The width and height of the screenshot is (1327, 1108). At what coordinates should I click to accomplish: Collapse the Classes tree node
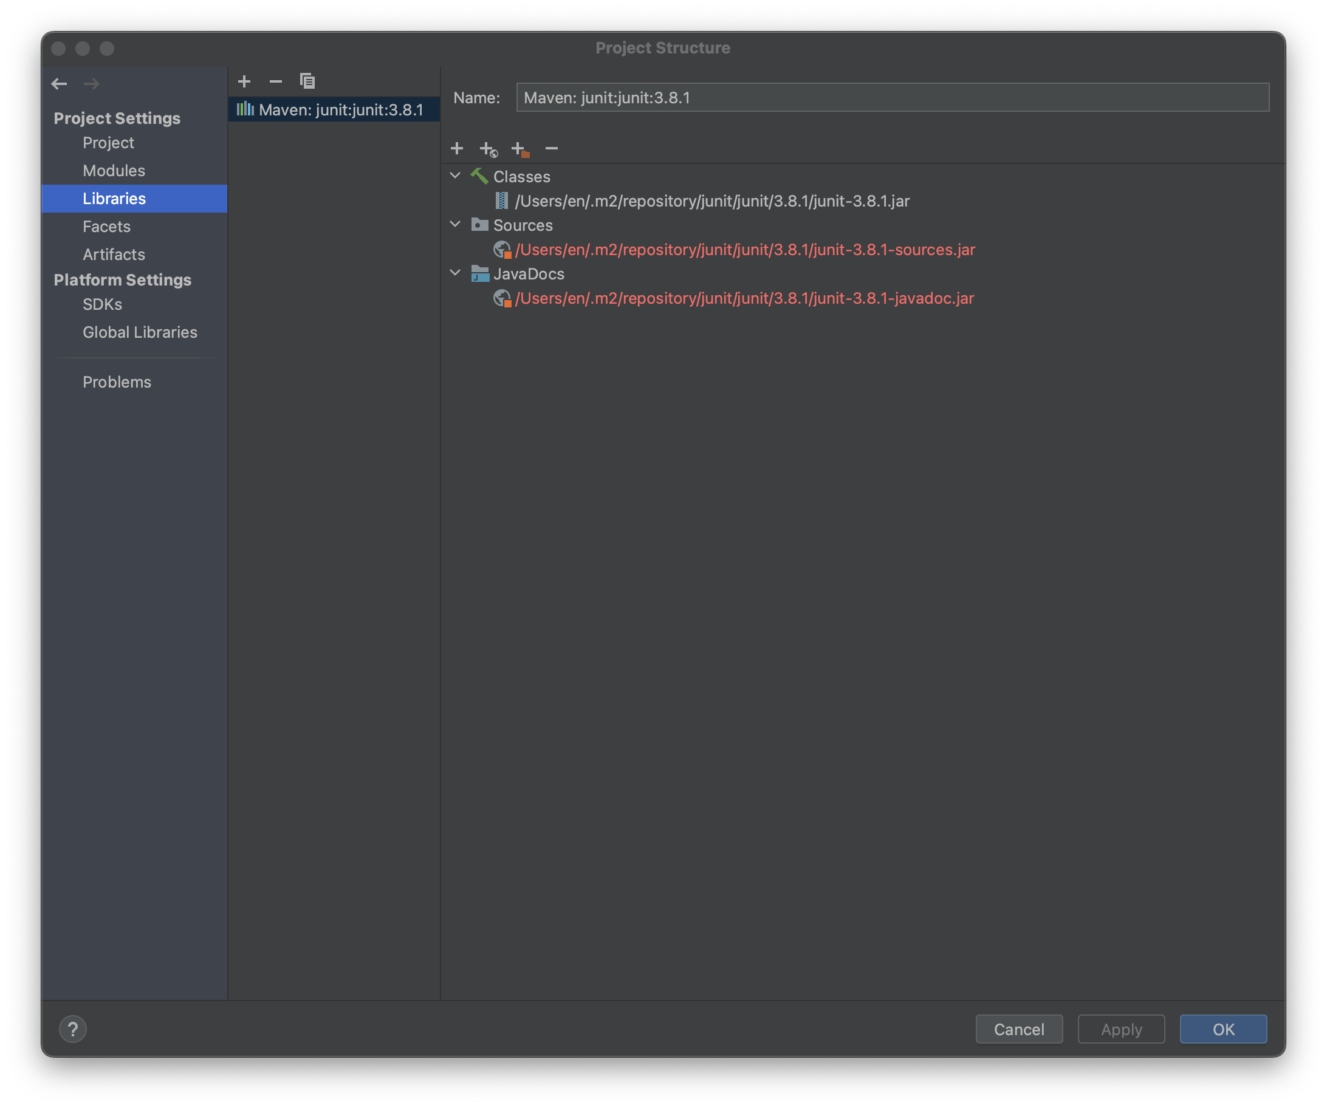pos(455,176)
